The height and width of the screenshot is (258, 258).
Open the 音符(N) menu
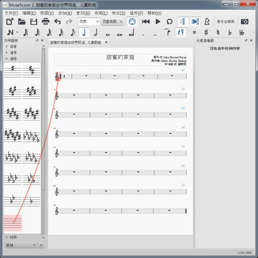click(83, 13)
